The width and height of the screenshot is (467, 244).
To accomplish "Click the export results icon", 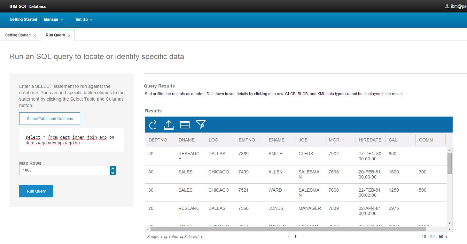I will [x=168, y=125].
